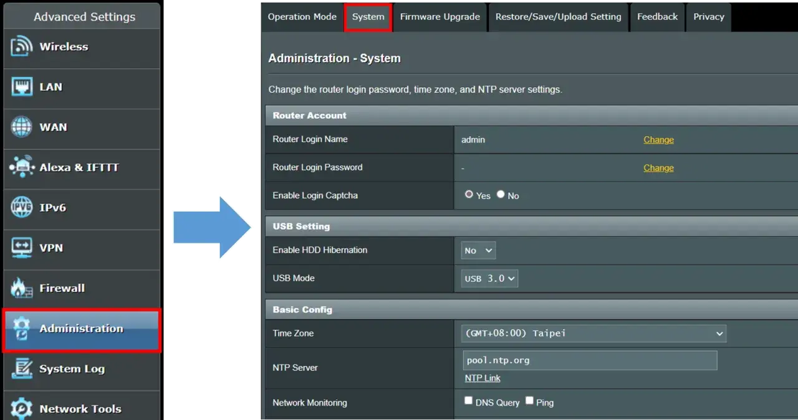Enable DNS Query network monitoring checkbox
798x420 pixels.
tap(469, 401)
